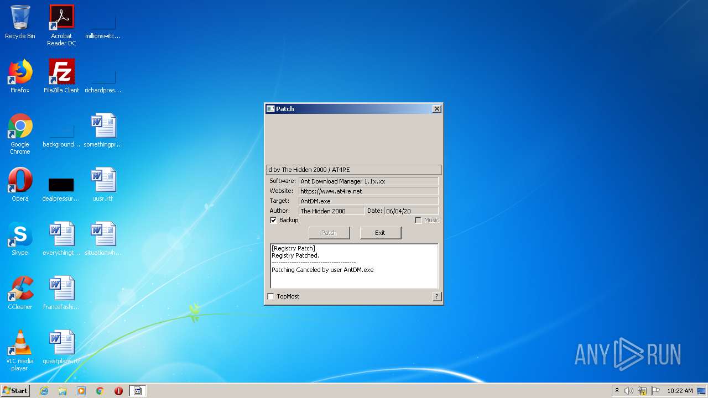Click the 'Registry Patched.' log line
Image resolution: width=708 pixels, height=398 pixels.
pos(295,255)
